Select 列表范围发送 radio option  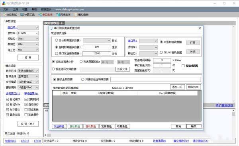81,62
